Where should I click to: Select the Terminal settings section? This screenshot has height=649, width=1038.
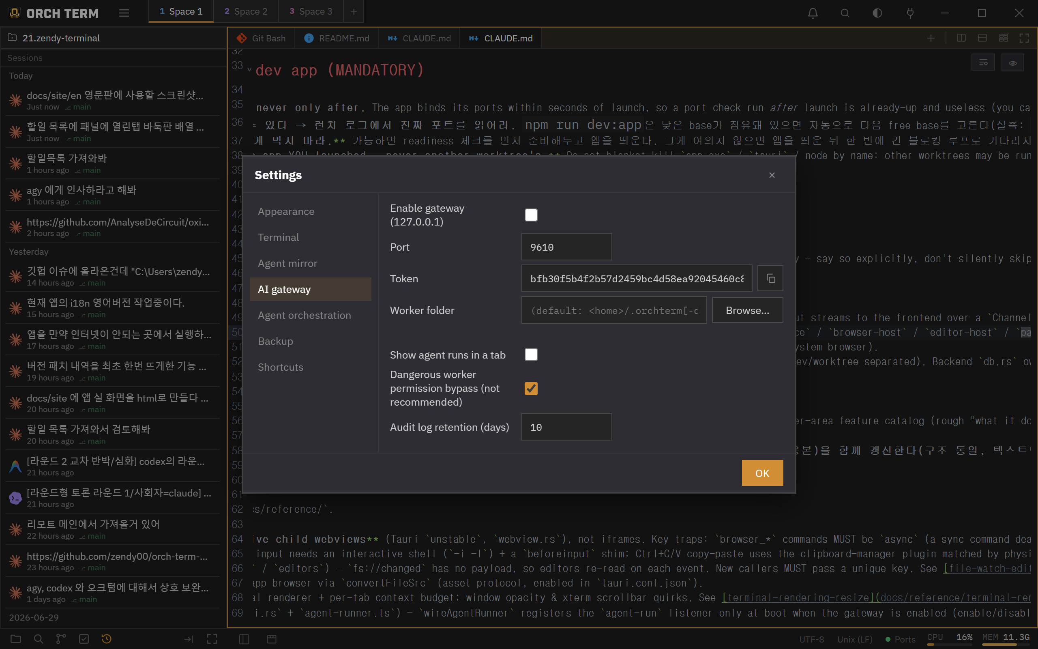tap(310, 237)
